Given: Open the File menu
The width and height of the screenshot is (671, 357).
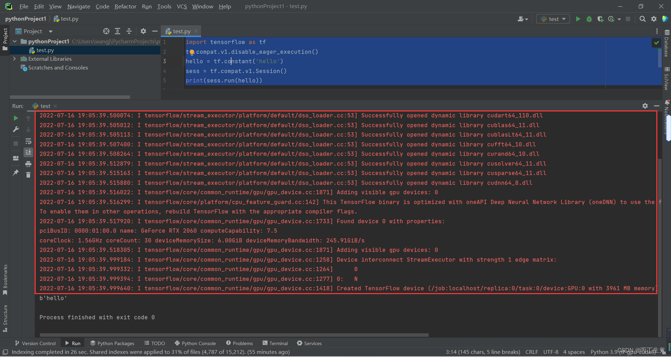Looking at the screenshot, I should [x=24, y=6].
